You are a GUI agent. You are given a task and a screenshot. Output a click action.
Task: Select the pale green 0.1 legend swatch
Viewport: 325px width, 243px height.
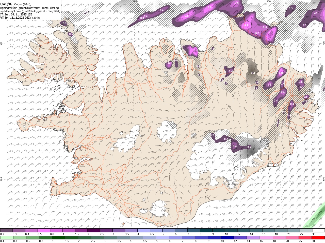pos(7,237)
